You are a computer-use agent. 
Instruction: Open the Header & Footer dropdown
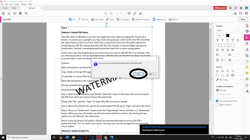point(141,19)
